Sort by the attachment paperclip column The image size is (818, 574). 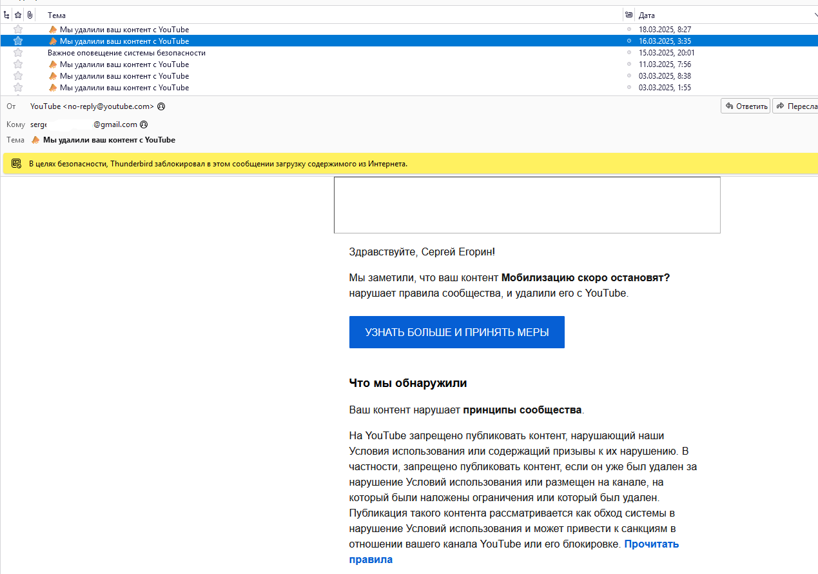[30, 15]
